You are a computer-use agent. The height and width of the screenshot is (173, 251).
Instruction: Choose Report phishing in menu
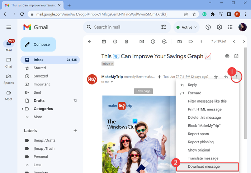pos(207,142)
